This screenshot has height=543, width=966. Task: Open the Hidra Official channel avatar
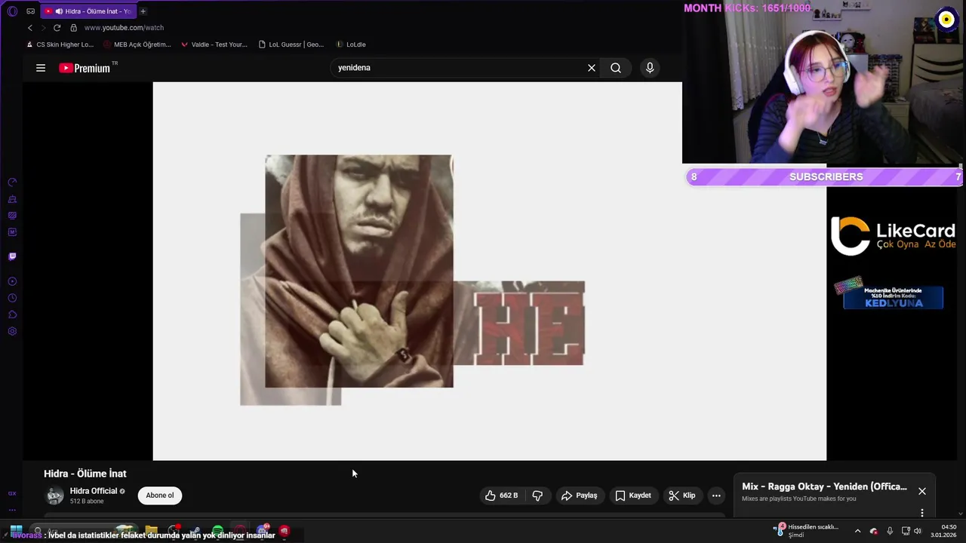(x=54, y=495)
